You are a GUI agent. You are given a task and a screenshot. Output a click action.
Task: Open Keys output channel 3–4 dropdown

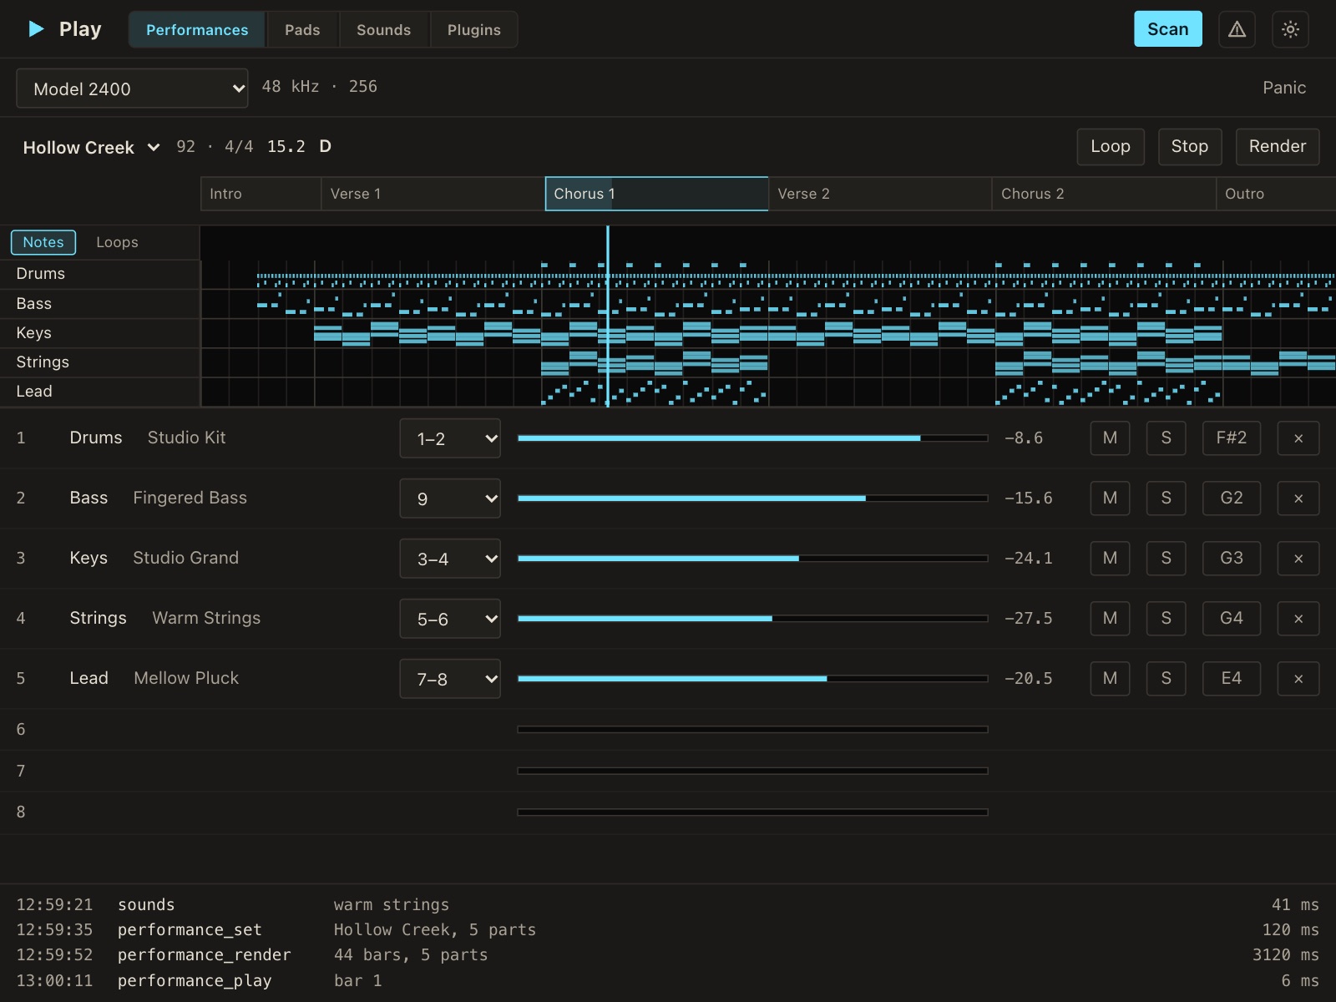[x=450, y=559]
